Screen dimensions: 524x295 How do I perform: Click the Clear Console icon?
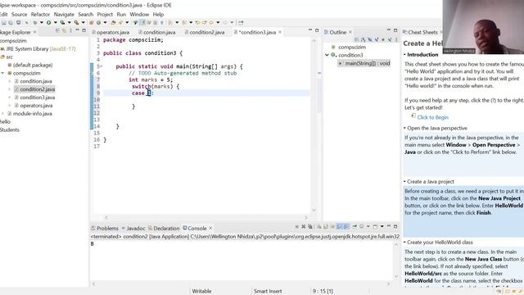318,227
